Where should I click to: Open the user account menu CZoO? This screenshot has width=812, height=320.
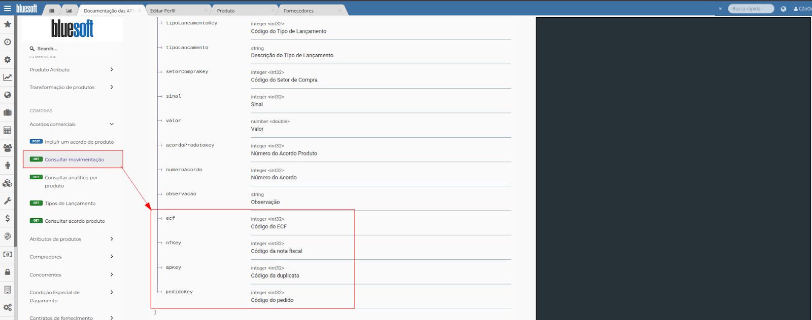(803, 9)
